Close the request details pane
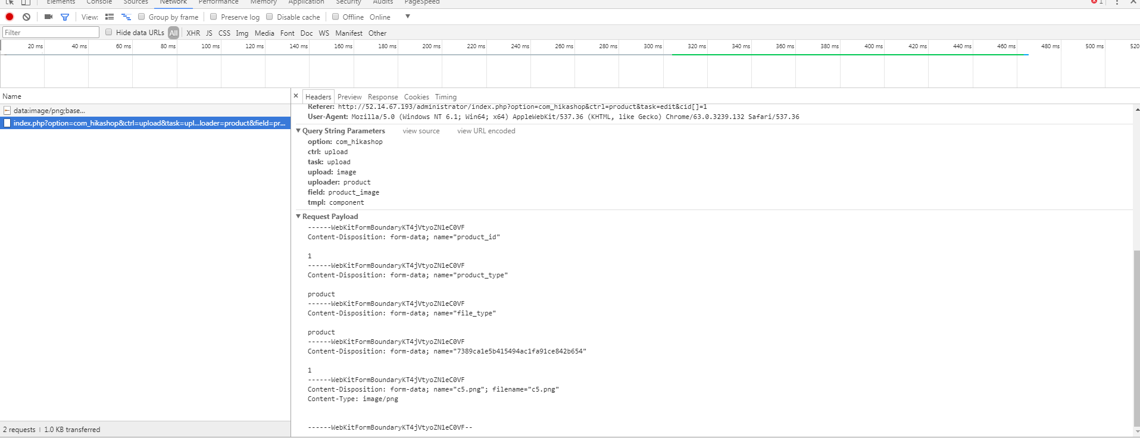This screenshot has width=1140, height=438. 296,96
